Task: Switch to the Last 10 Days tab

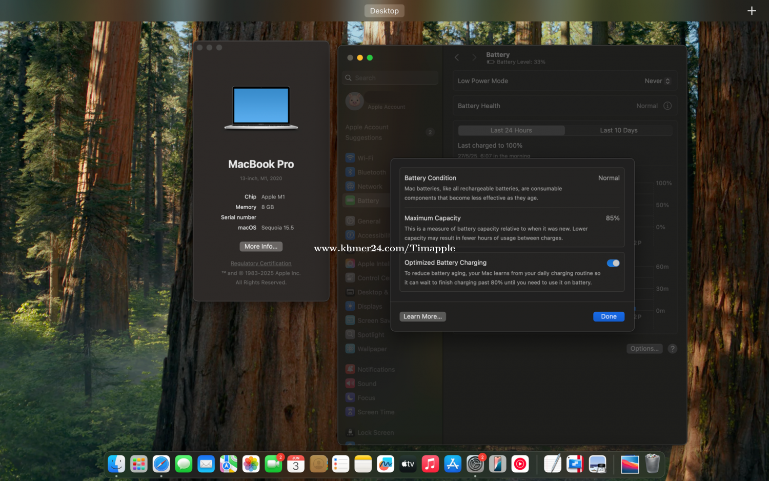Action: (619, 130)
